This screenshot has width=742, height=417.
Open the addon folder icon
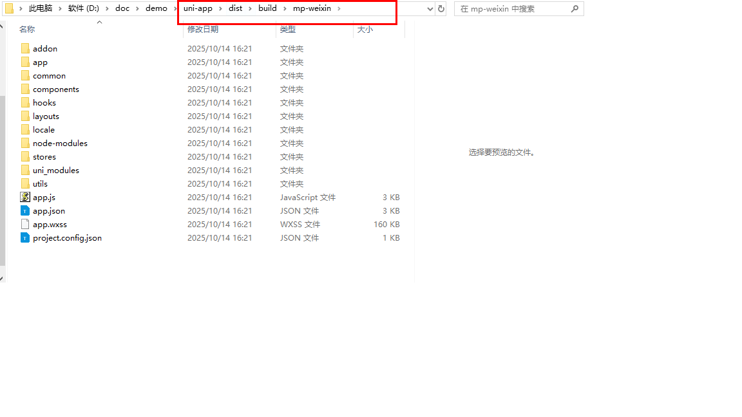pos(25,49)
